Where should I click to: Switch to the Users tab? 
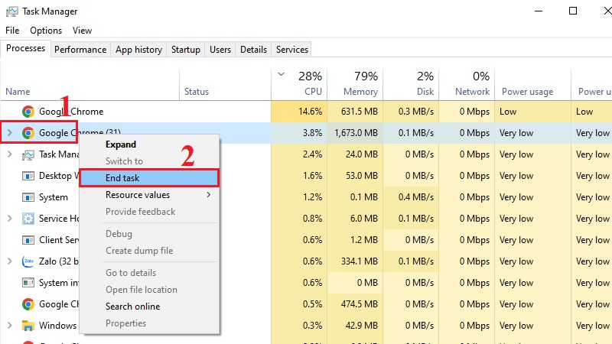click(x=220, y=50)
